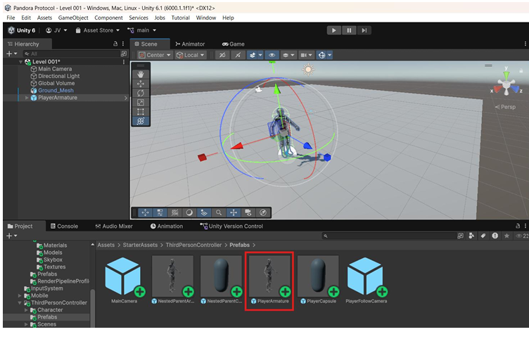Open the render layers overlay dropdown
Screen dimensions: 529x339
click(x=288, y=55)
